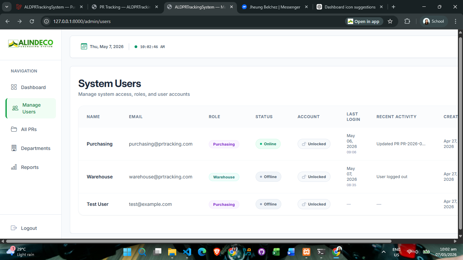Viewport: 463px width, 260px height.
Task: Click the Unlocked button for Purchasing user
Action: (x=314, y=144)
